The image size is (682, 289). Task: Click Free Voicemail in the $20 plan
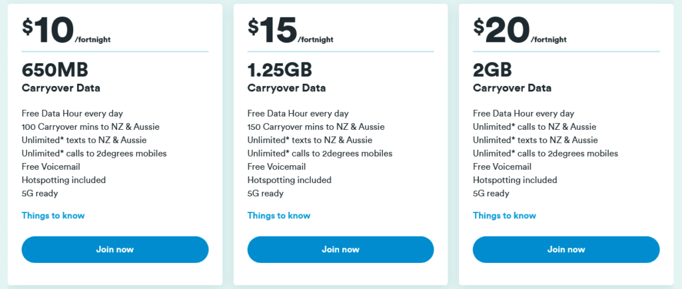[x=502, y=166]
